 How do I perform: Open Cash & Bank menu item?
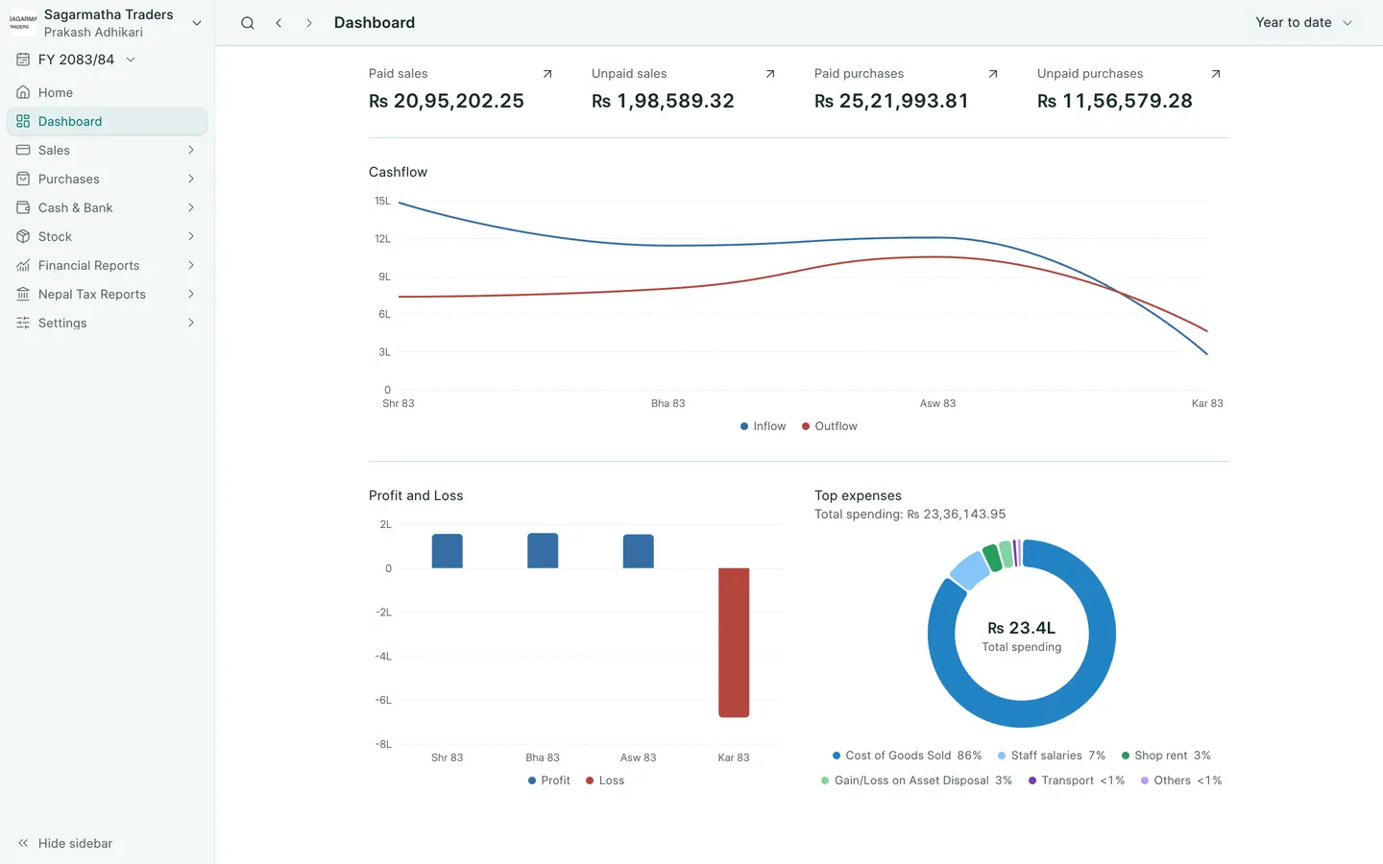coord(107,207)
